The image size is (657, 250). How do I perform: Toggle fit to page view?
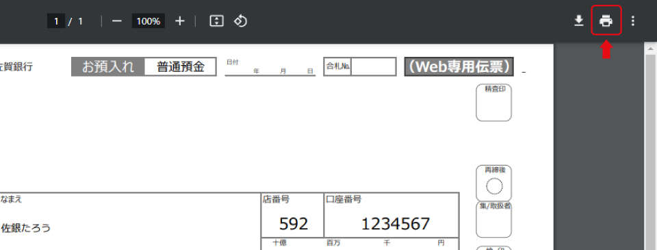tap(217, 21)
